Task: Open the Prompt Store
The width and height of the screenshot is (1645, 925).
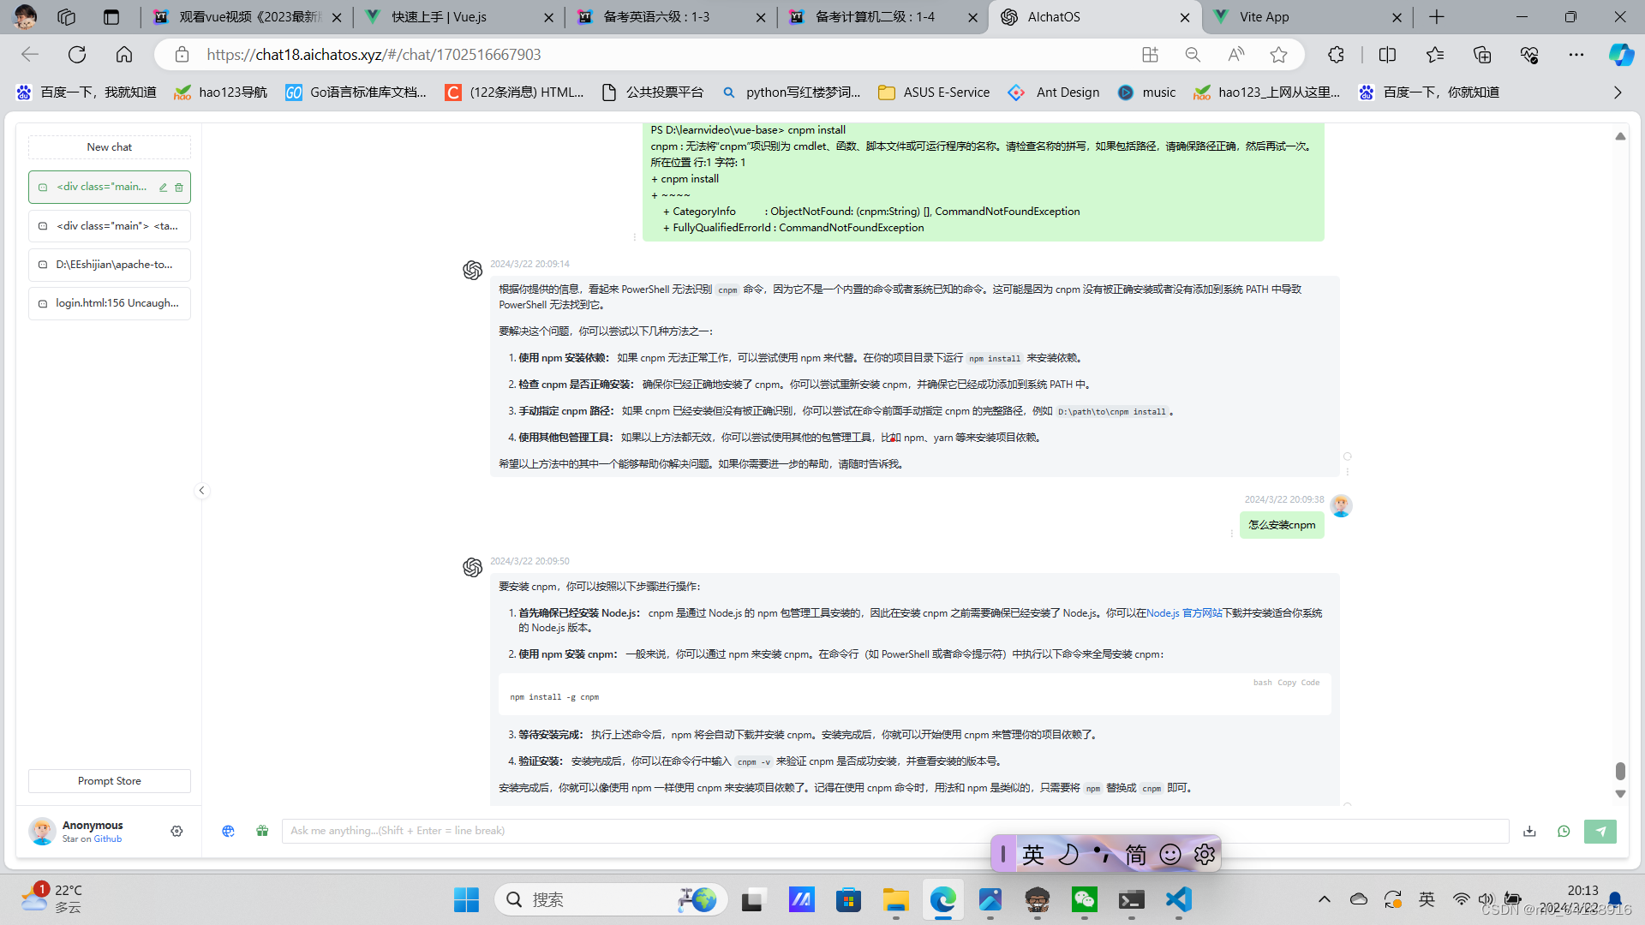Action: (x=110, y=781)
